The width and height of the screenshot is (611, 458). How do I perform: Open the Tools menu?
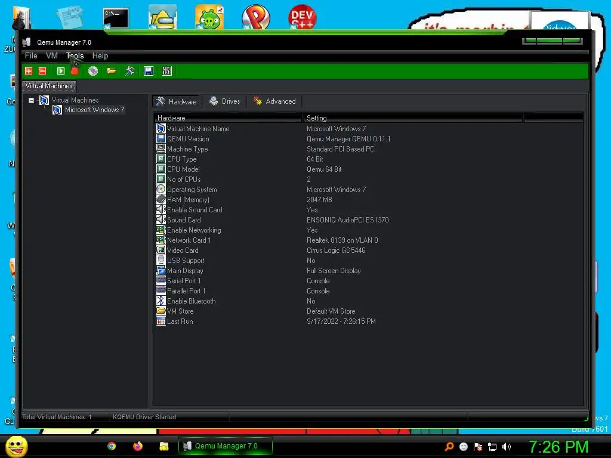click(x=75, y=55)
